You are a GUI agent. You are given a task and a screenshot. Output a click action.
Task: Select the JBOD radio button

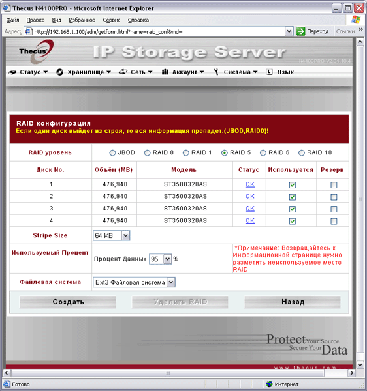click(112, 153)
